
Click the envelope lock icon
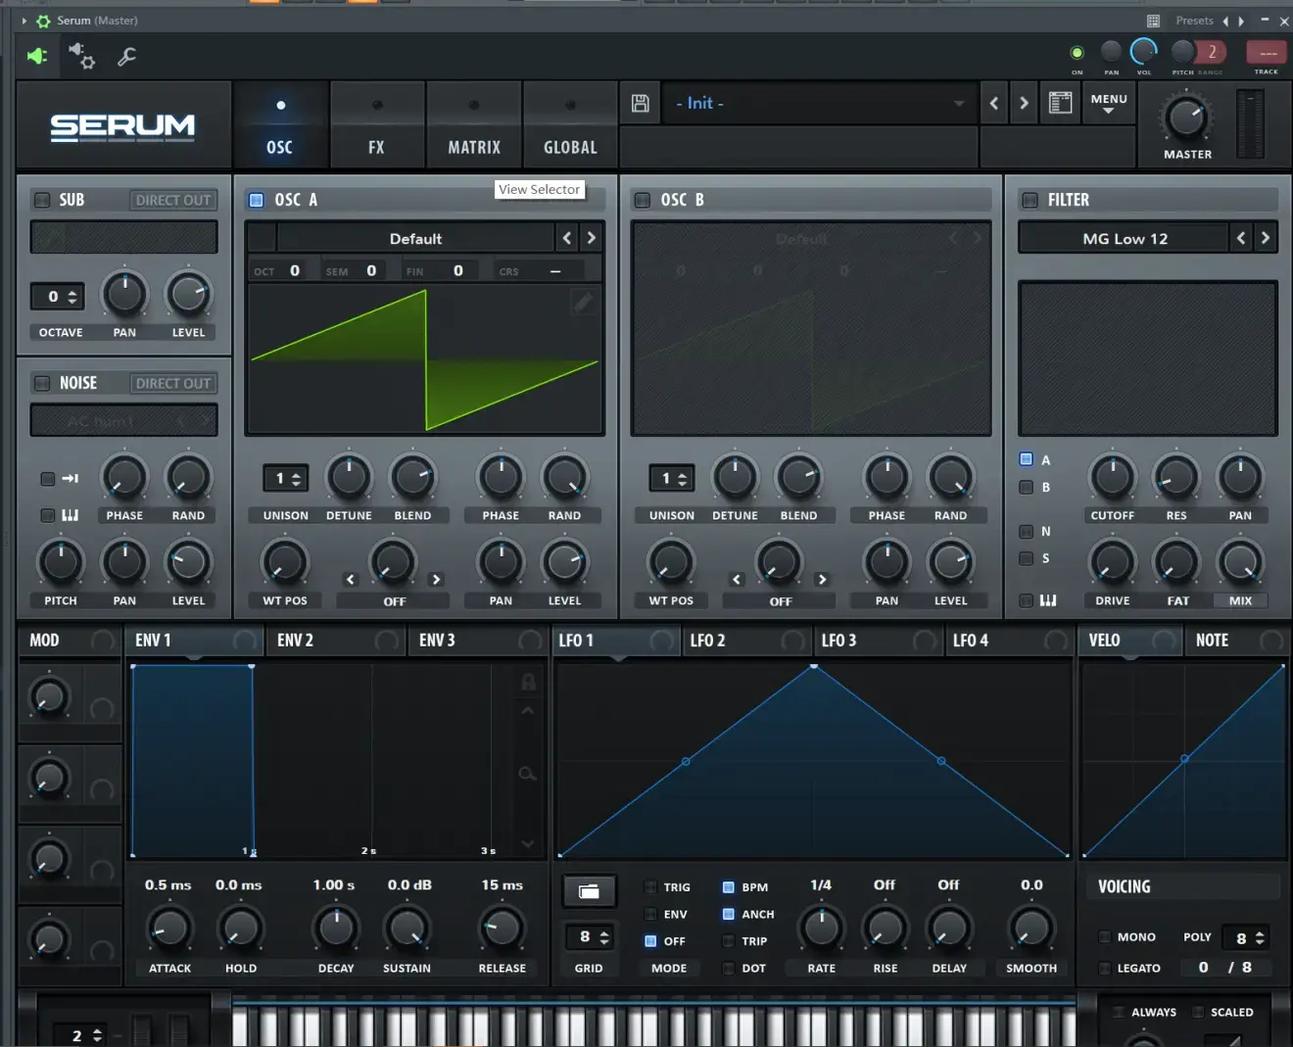(x=528, y=682)
